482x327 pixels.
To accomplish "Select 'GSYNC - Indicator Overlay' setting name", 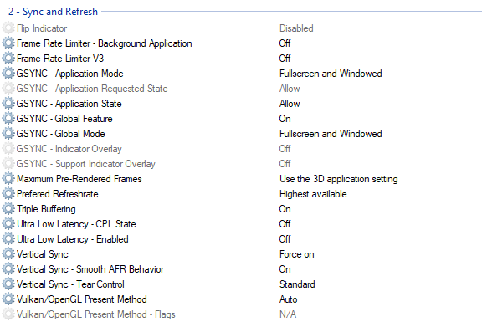I will coord(69,149).
